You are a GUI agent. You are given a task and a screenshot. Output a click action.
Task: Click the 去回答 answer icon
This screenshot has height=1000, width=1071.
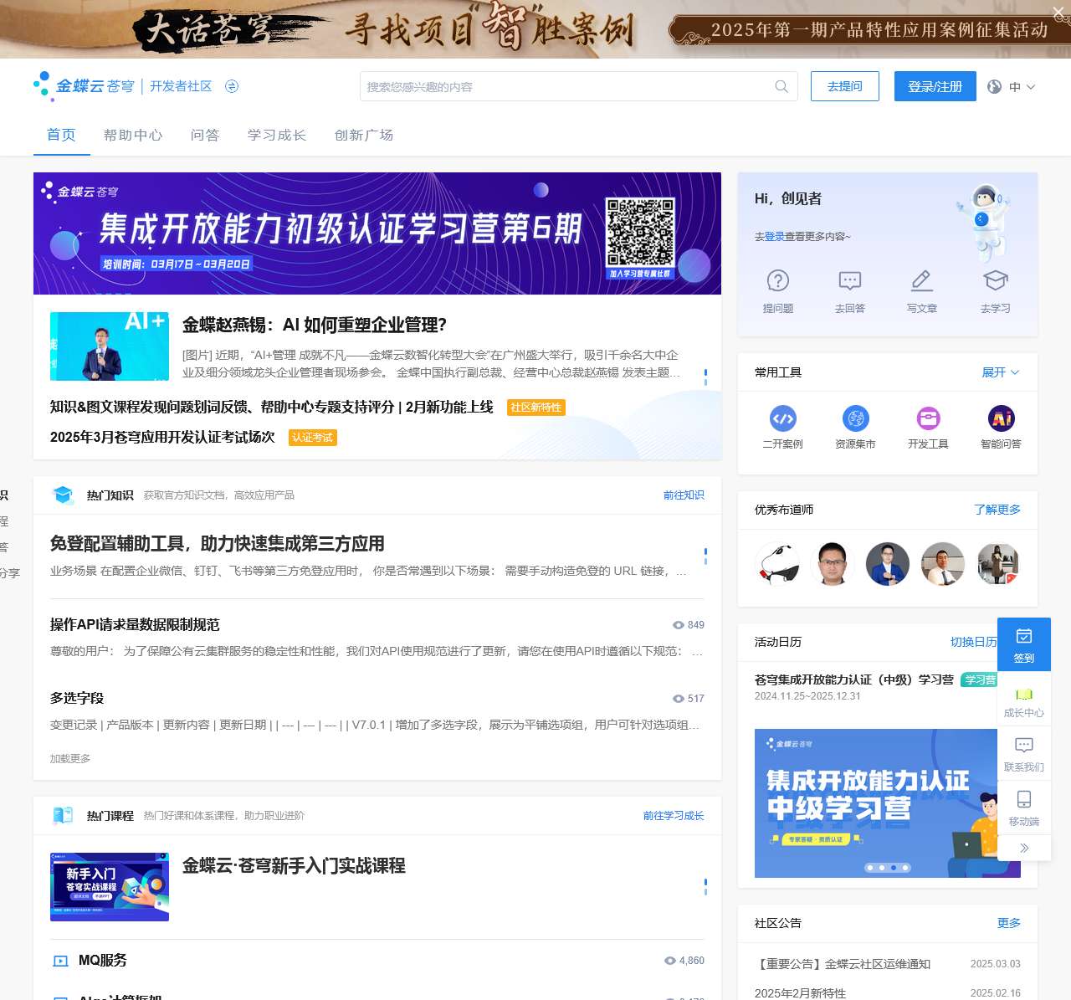click(x=850, y=281)
